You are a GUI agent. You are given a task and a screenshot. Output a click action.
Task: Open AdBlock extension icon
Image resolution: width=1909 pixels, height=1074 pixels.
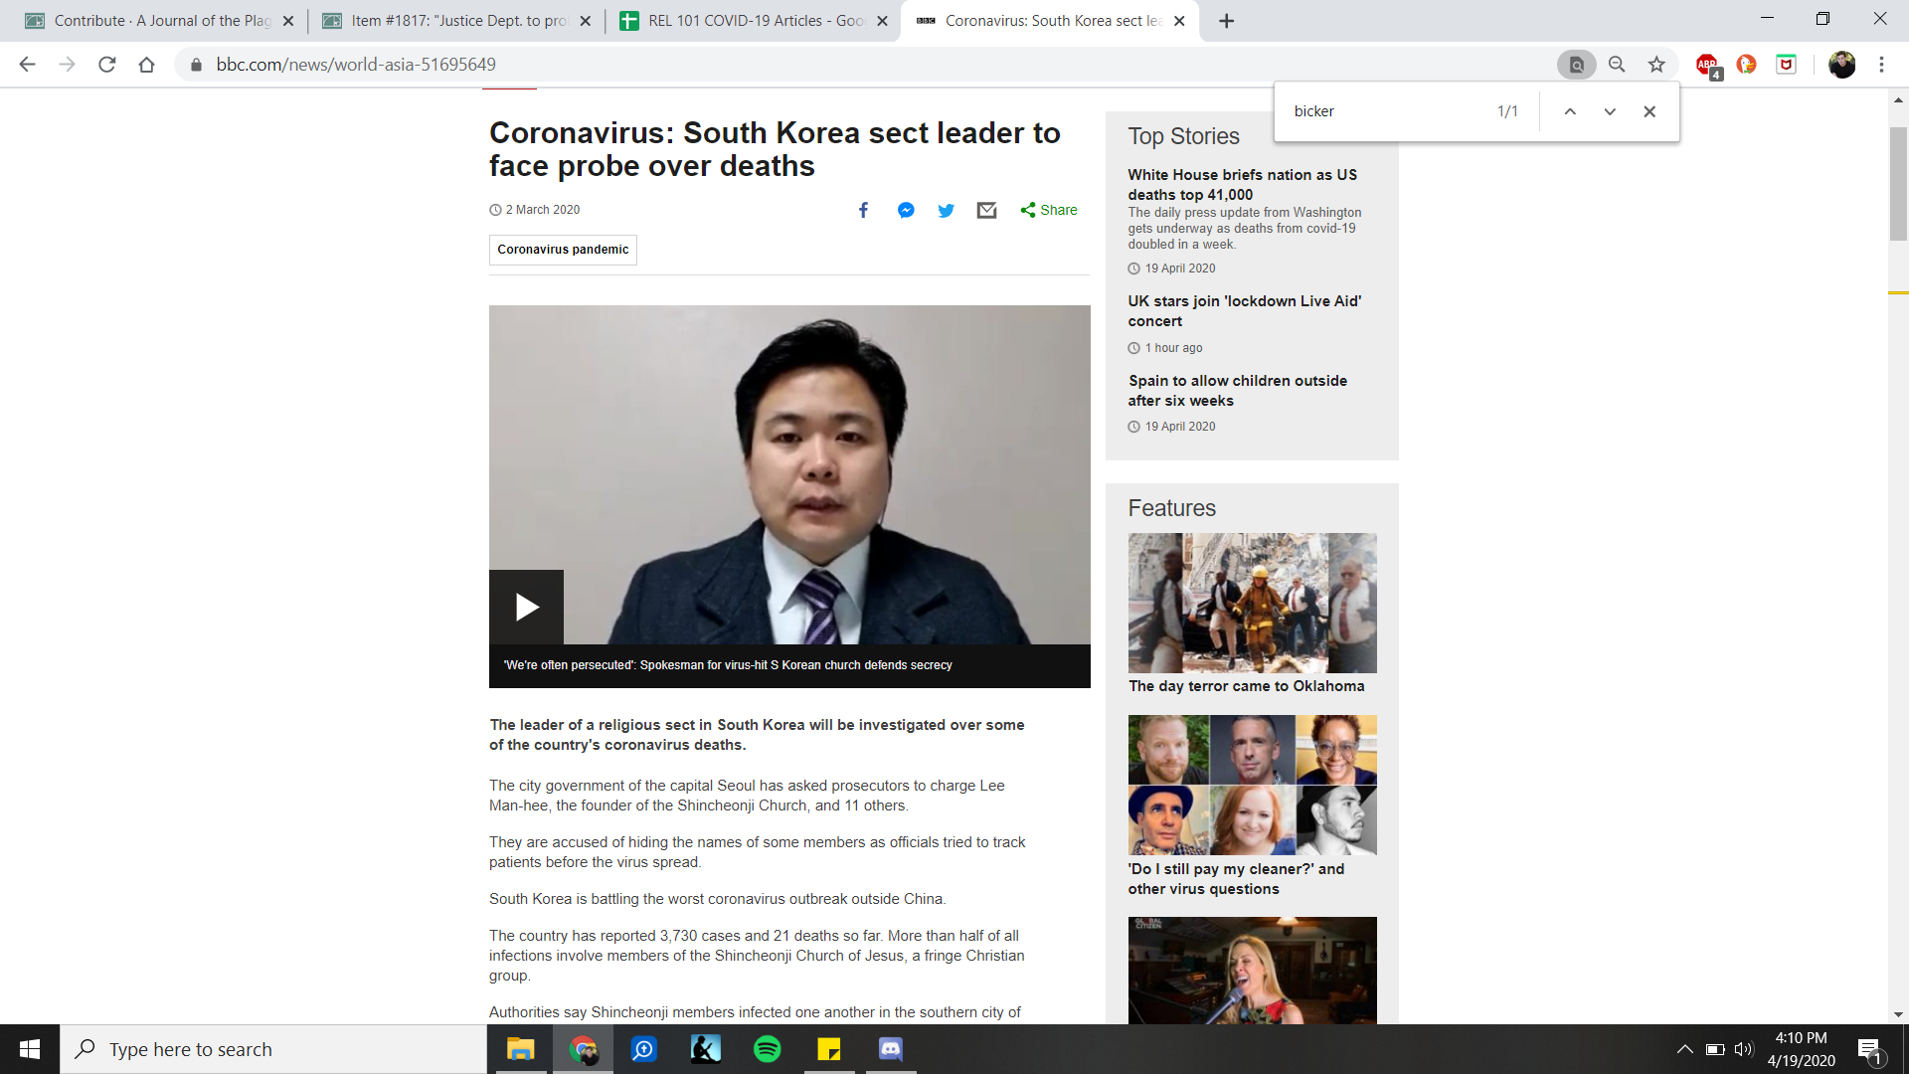pyautogui.click(x=1706, y=65)
